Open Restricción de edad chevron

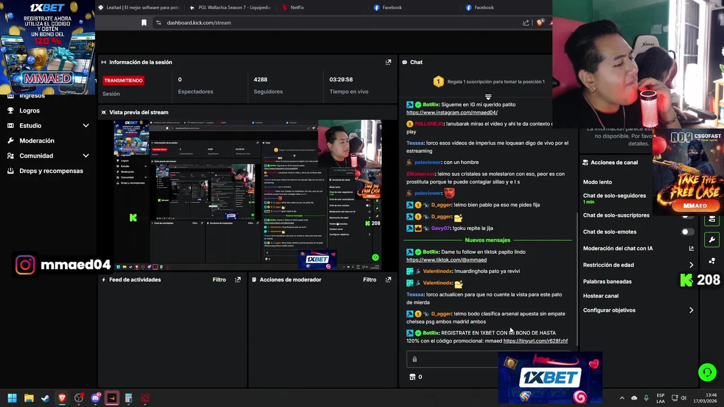tap(691, 265)
